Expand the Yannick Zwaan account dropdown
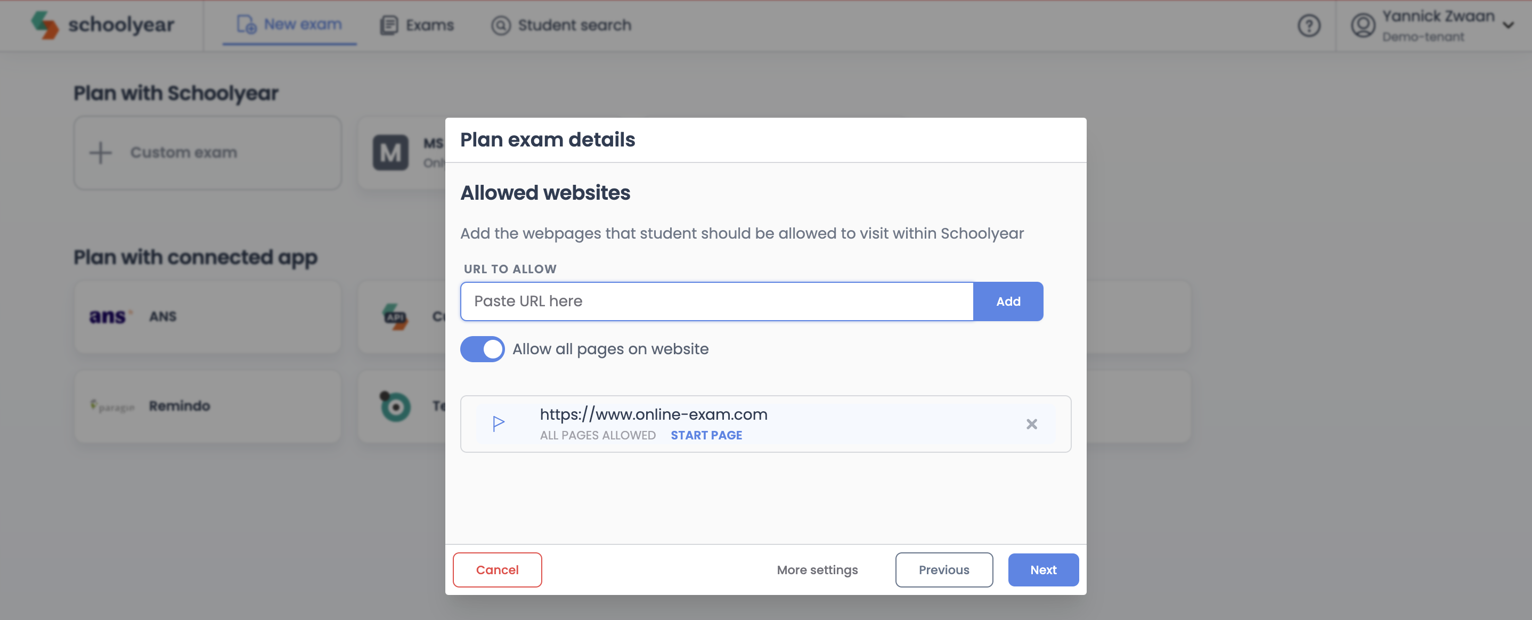The image size is (1532, 620). [x=1507, y=25]
